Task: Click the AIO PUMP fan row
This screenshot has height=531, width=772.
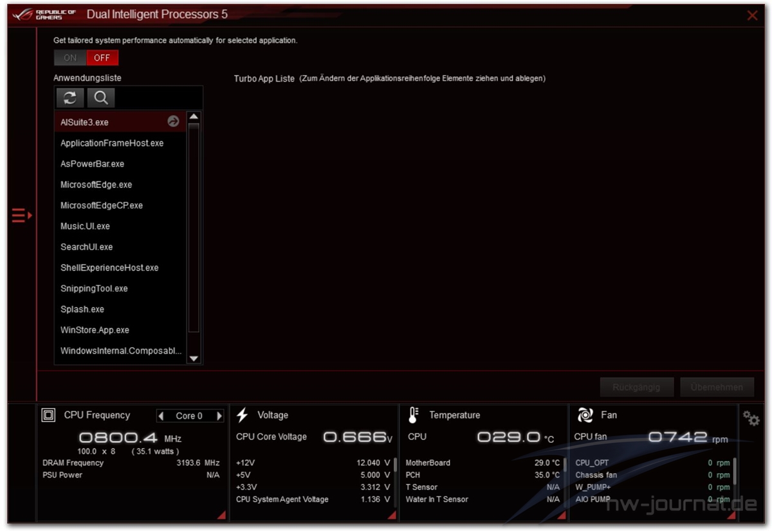Action: (x=652, y=500)
